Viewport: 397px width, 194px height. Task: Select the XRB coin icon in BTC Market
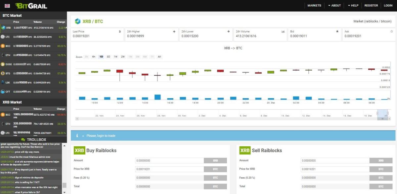pyautogui.click(x=3, y=28)
